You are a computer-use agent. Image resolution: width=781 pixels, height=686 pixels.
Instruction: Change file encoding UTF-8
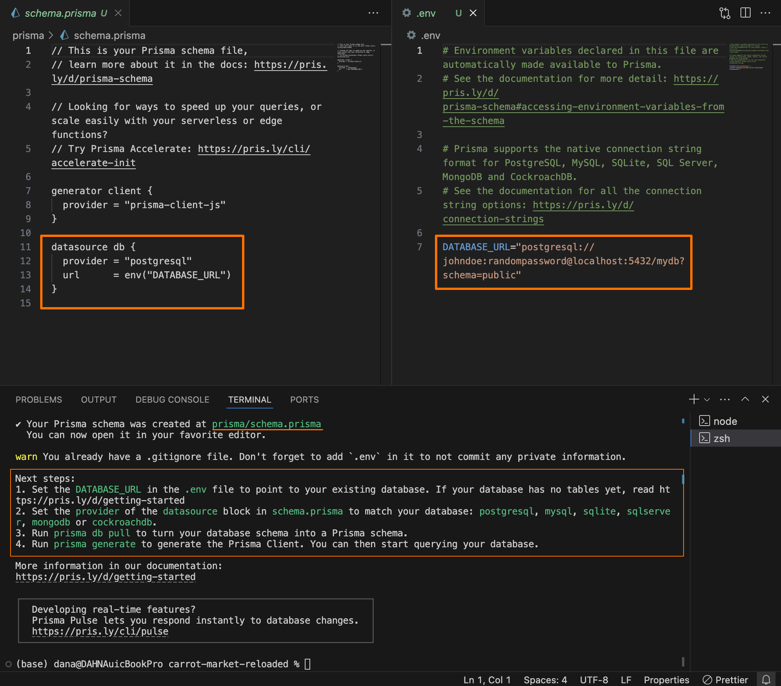pyautogui.click(x=594, y=680)
